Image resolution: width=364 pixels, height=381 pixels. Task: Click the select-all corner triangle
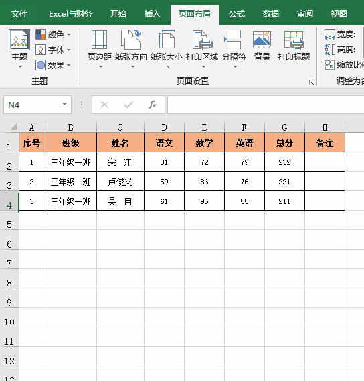click(13, 127)
